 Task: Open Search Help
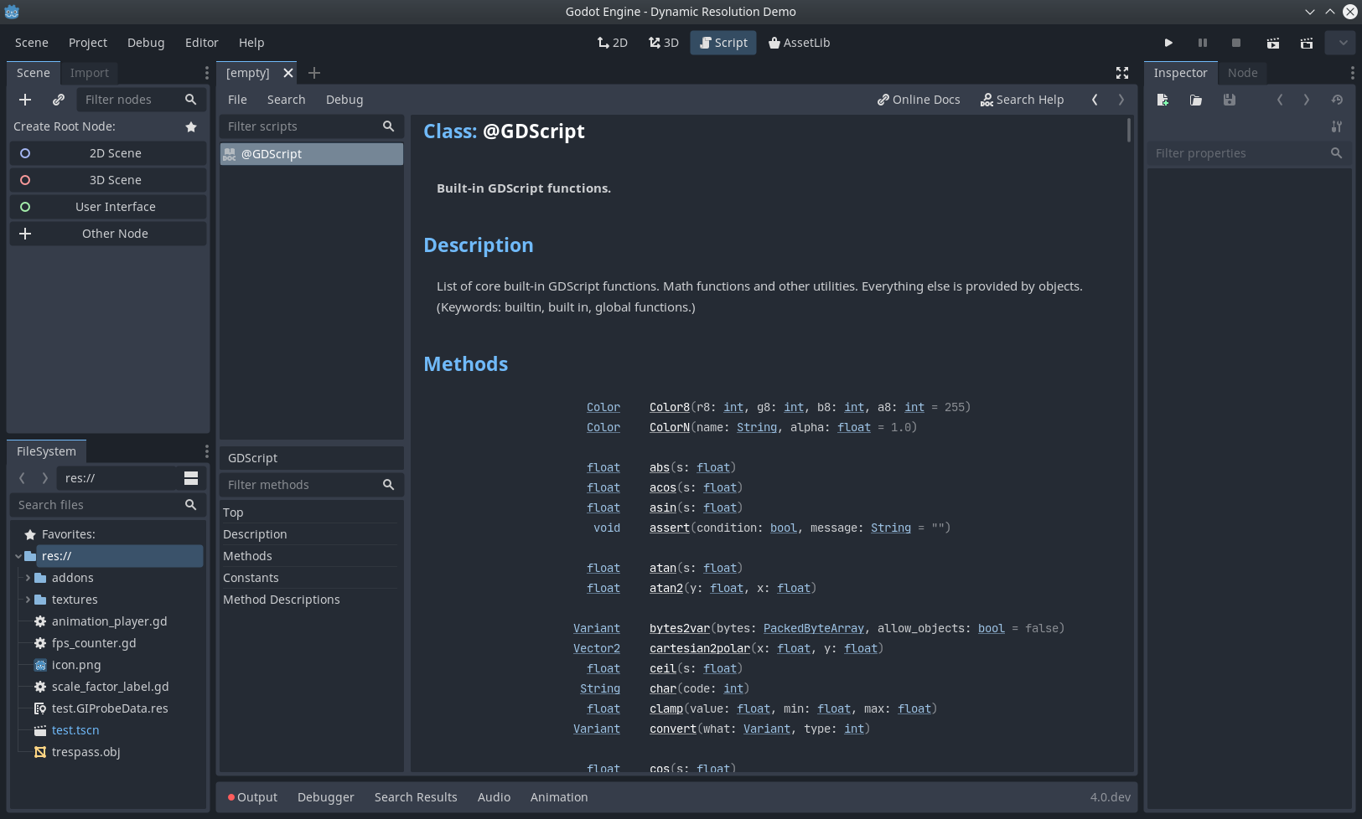point(1023,100)
